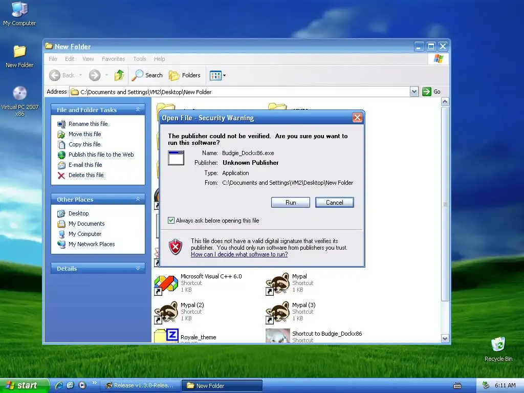This screenshot has width=524, height=393.
Task: Click Copy this file
Action: 84,144
